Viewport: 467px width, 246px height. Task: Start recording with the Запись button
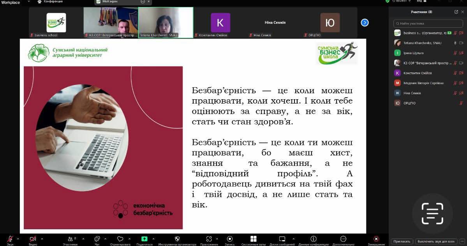click(x=230, y=240)
